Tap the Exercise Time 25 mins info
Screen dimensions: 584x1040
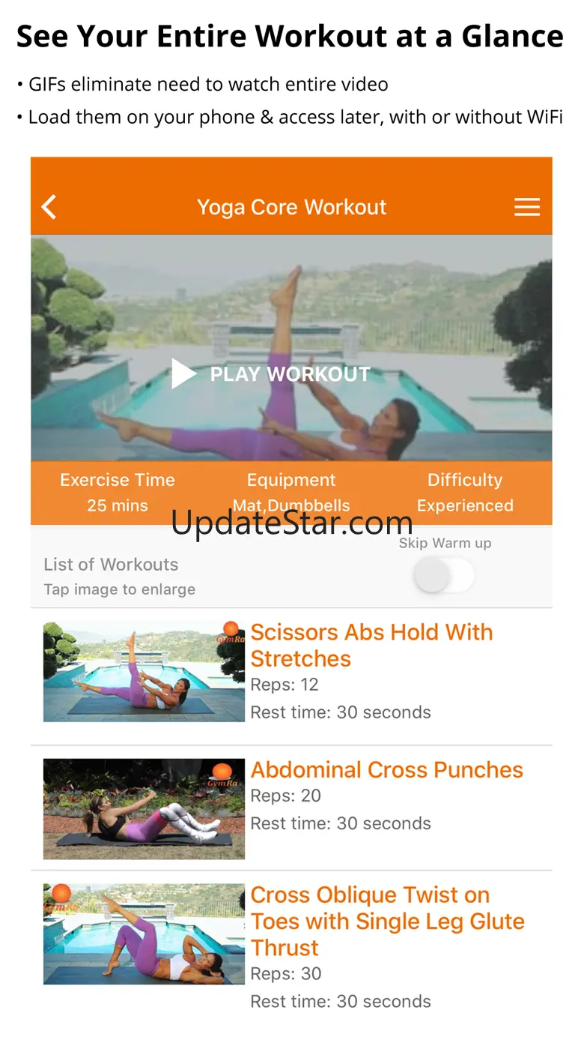pyautogui.click(x=118, y=493)
